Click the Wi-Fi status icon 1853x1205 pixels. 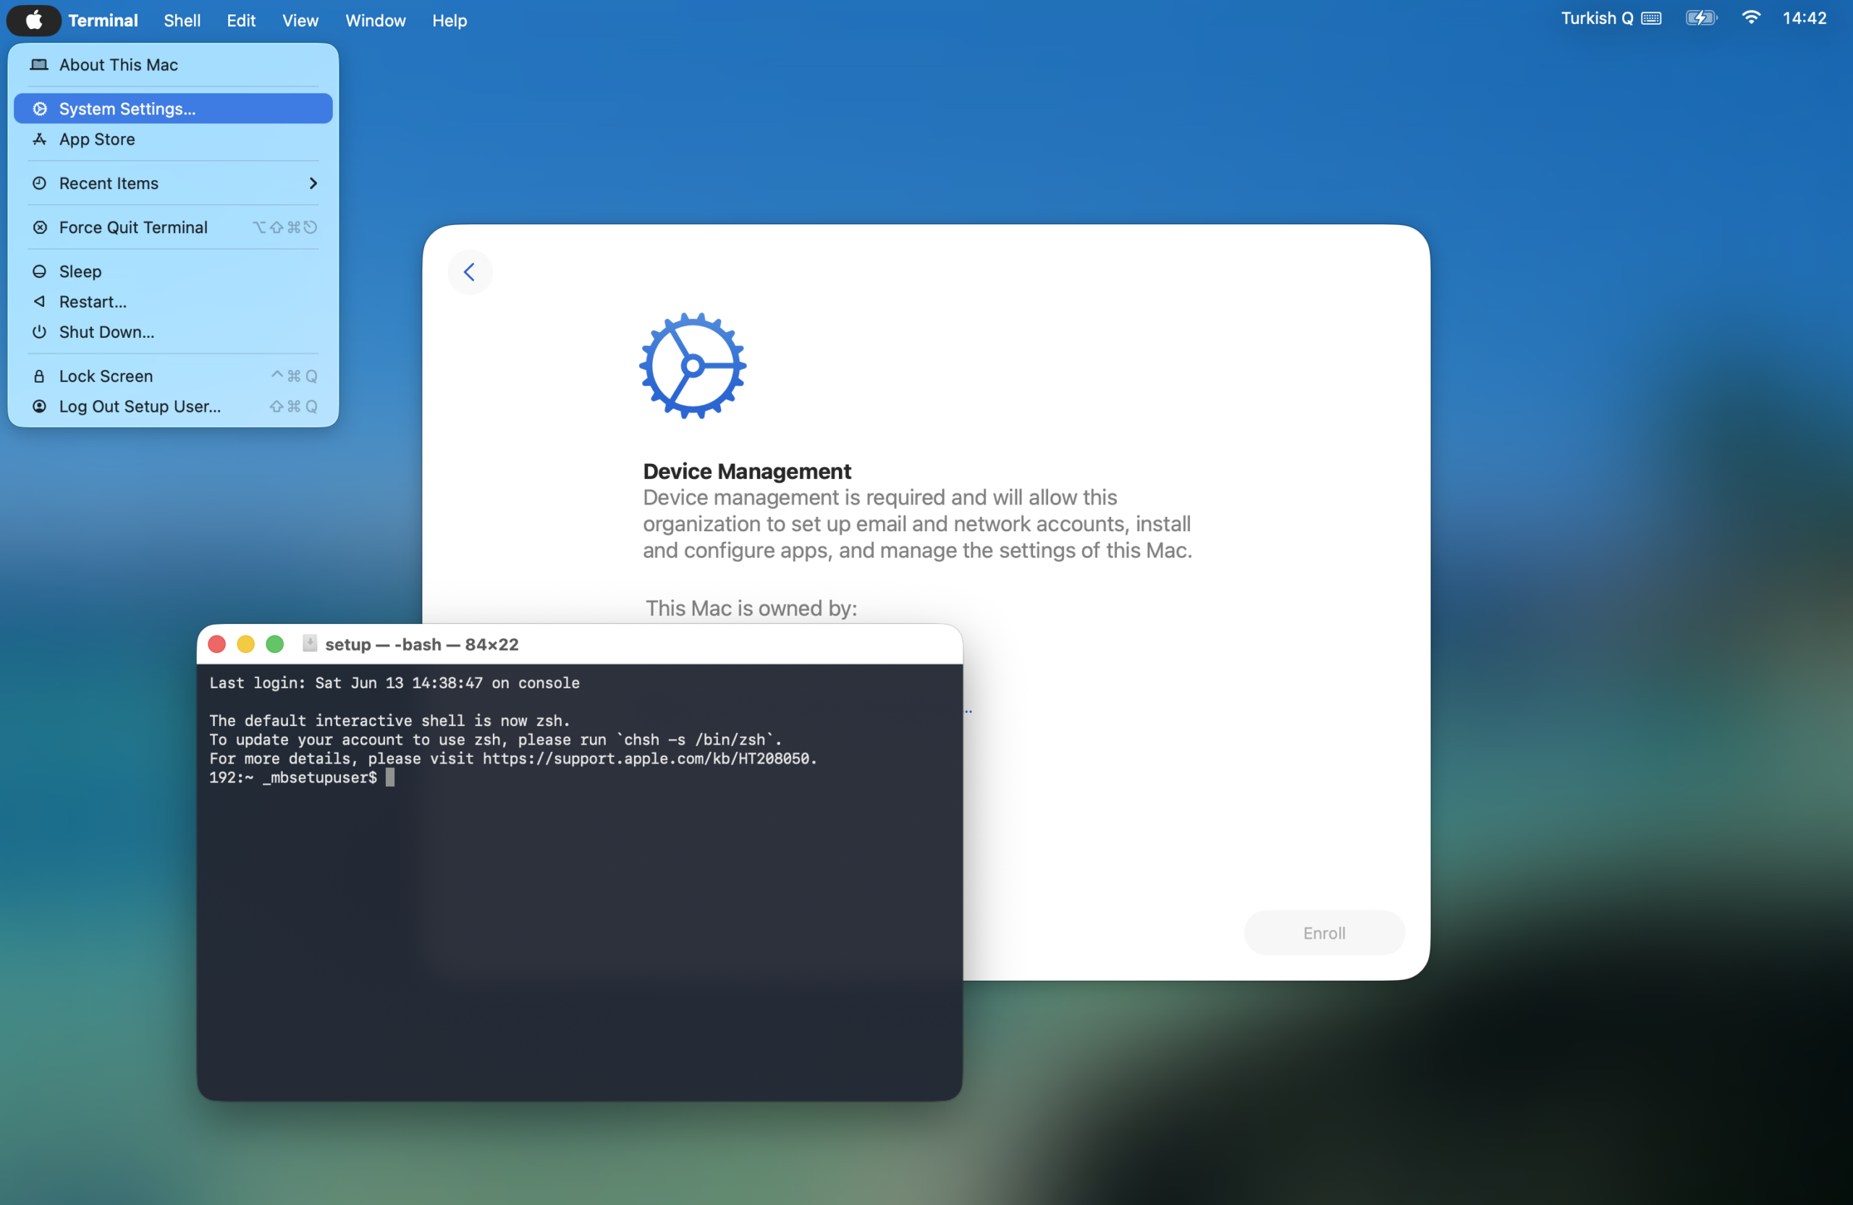1751,18
